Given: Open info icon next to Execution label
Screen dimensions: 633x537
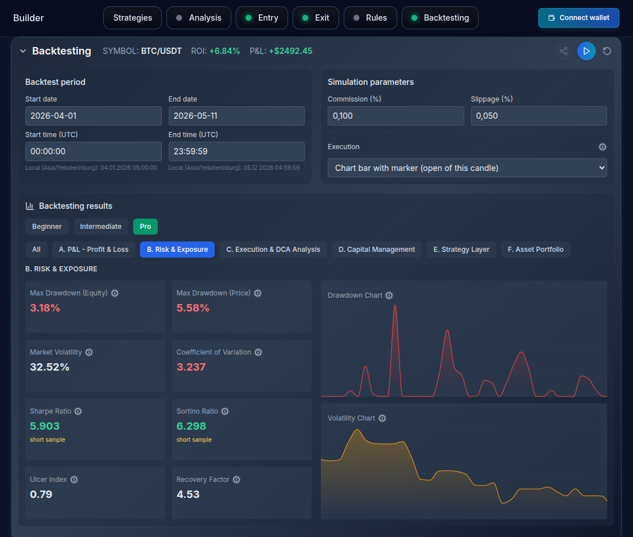Looking at the screenshot, I should tap(603, 147).
